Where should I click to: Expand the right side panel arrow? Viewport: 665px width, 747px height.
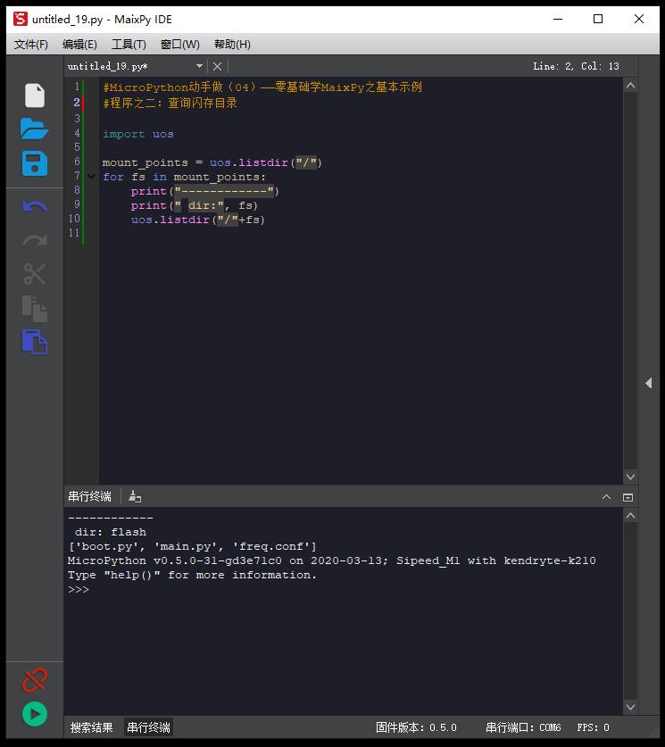pos(649,383)
